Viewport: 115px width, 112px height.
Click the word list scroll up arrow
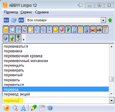pos(111,46)
